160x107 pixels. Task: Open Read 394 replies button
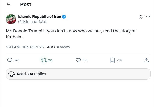click(78, 74)
